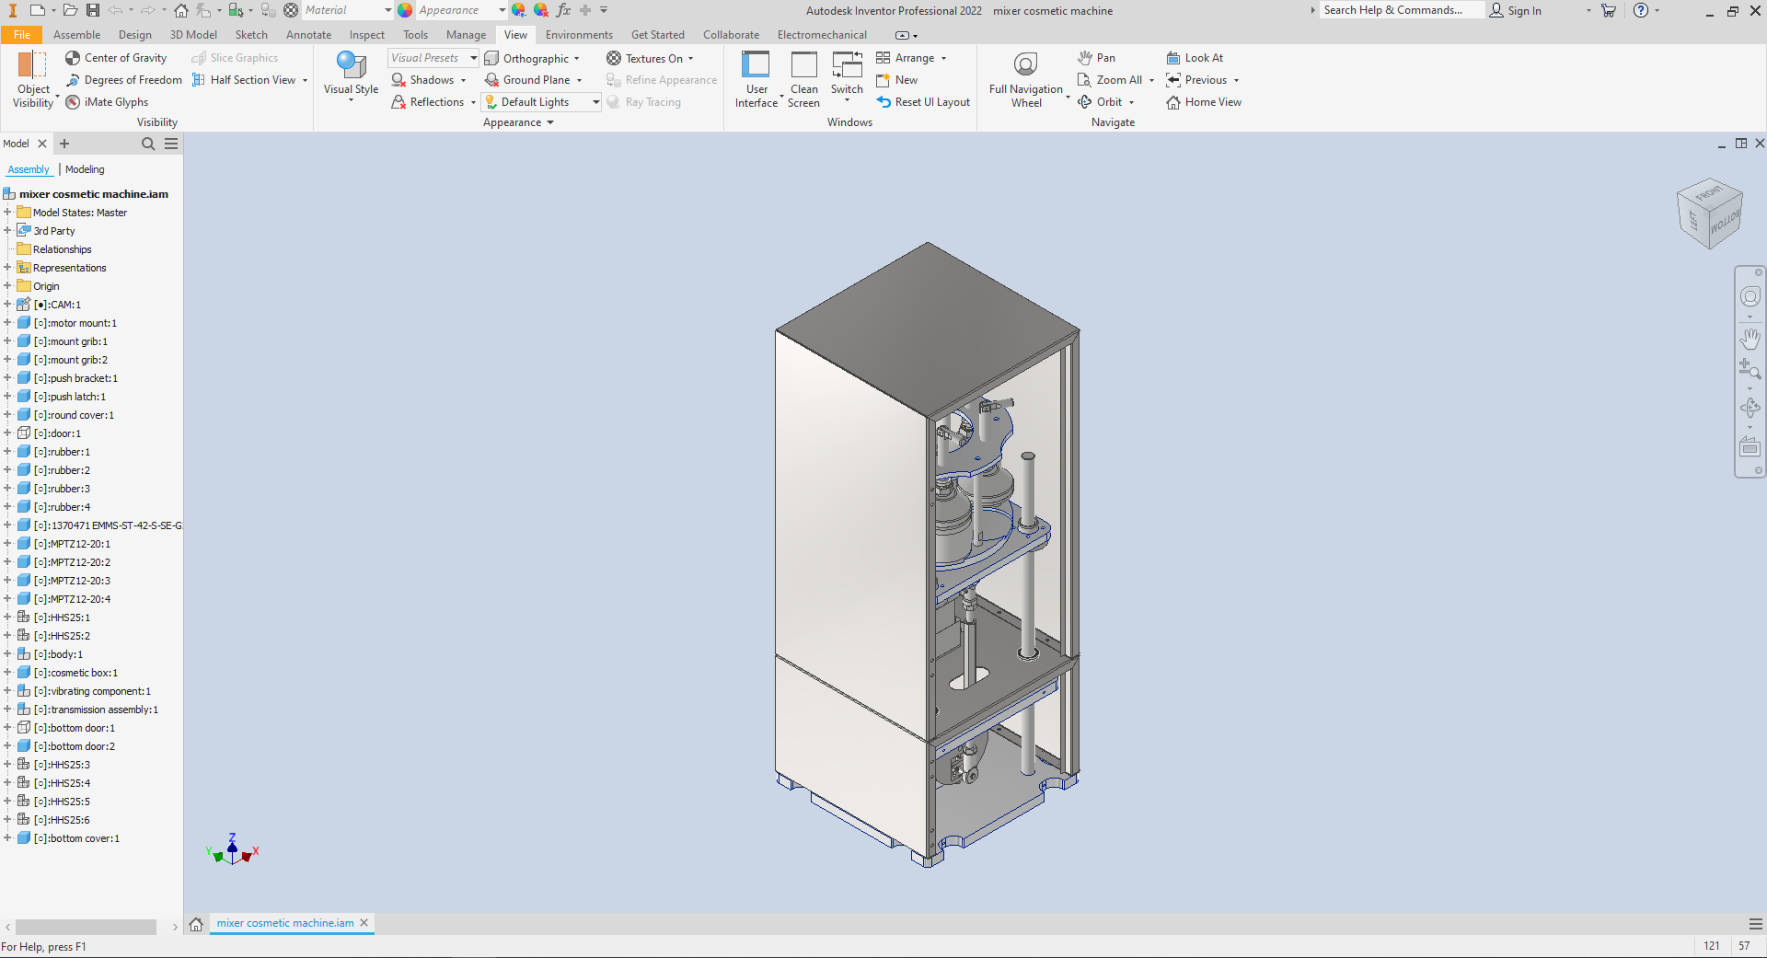Screen dimensions: 1767x958
Task: Switch to Assemble ribbon tab
Action: tap(77, 35)
